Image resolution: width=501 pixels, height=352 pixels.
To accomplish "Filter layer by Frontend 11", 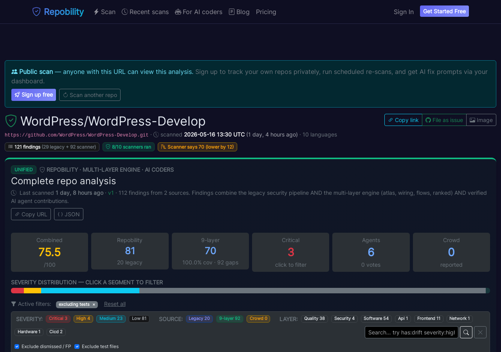I will pos(429,319).
